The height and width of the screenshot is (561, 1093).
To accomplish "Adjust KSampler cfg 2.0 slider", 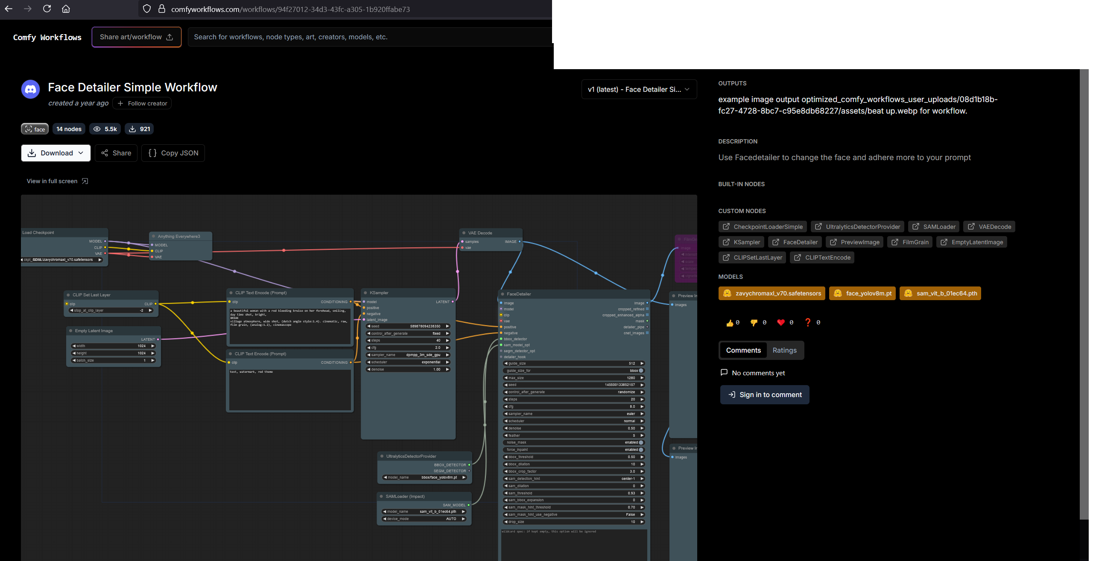I will pyautogui.click(x=408, y=348).
